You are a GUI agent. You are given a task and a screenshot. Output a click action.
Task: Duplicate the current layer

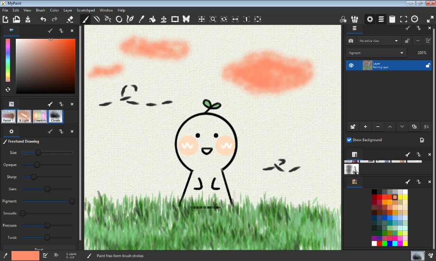click(414, 127)
